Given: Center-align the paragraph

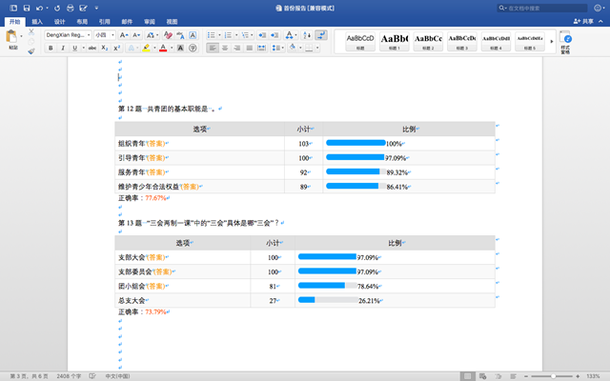Looking at the screenshot, I should coord(226,48).
